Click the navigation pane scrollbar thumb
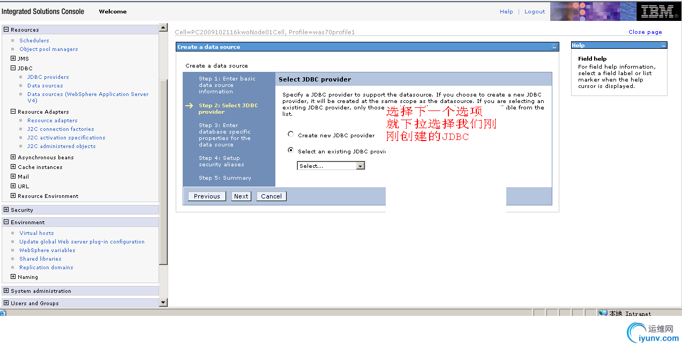Viewport: 682px width, 347px height. (x=163, y=172)
